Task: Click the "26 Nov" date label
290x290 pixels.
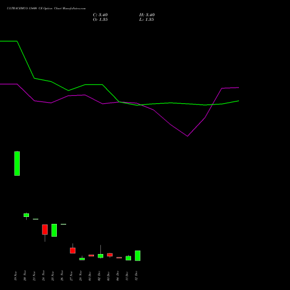Action: [62, 275]
